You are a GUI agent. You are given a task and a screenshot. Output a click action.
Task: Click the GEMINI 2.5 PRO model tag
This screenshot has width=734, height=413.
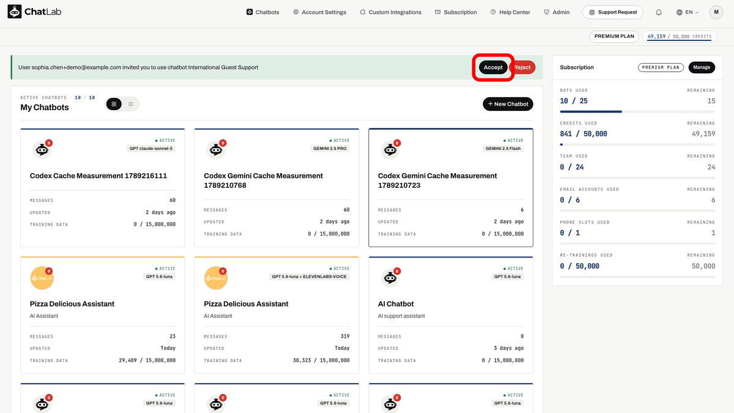(x=330, y=148)
